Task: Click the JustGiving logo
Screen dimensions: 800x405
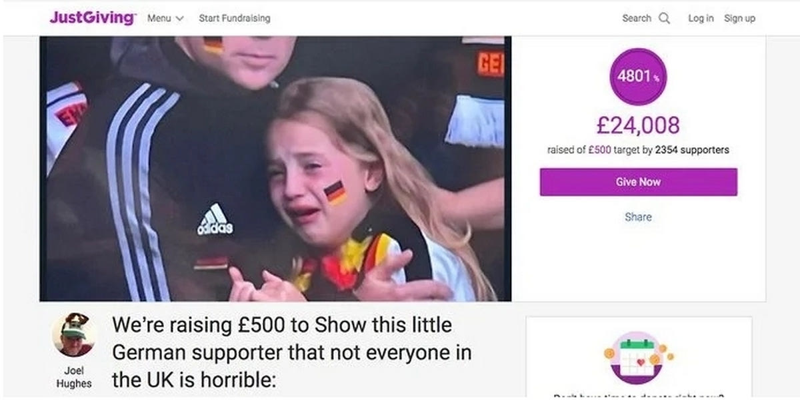Action: (x=92, y=18)
